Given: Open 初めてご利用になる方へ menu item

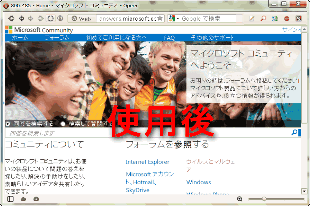Looking at the screenshot, I should click(117, 38).
